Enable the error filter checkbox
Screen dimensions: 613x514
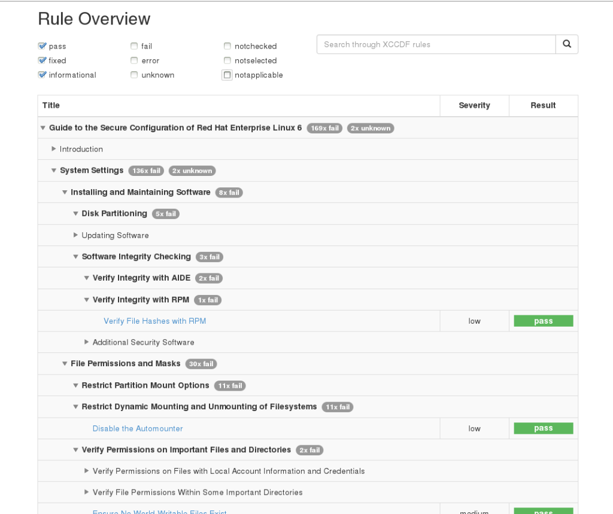[134, 60]
